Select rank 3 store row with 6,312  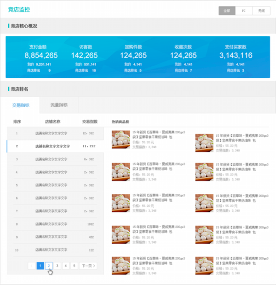pyautogui.click(x=55, y=159)
